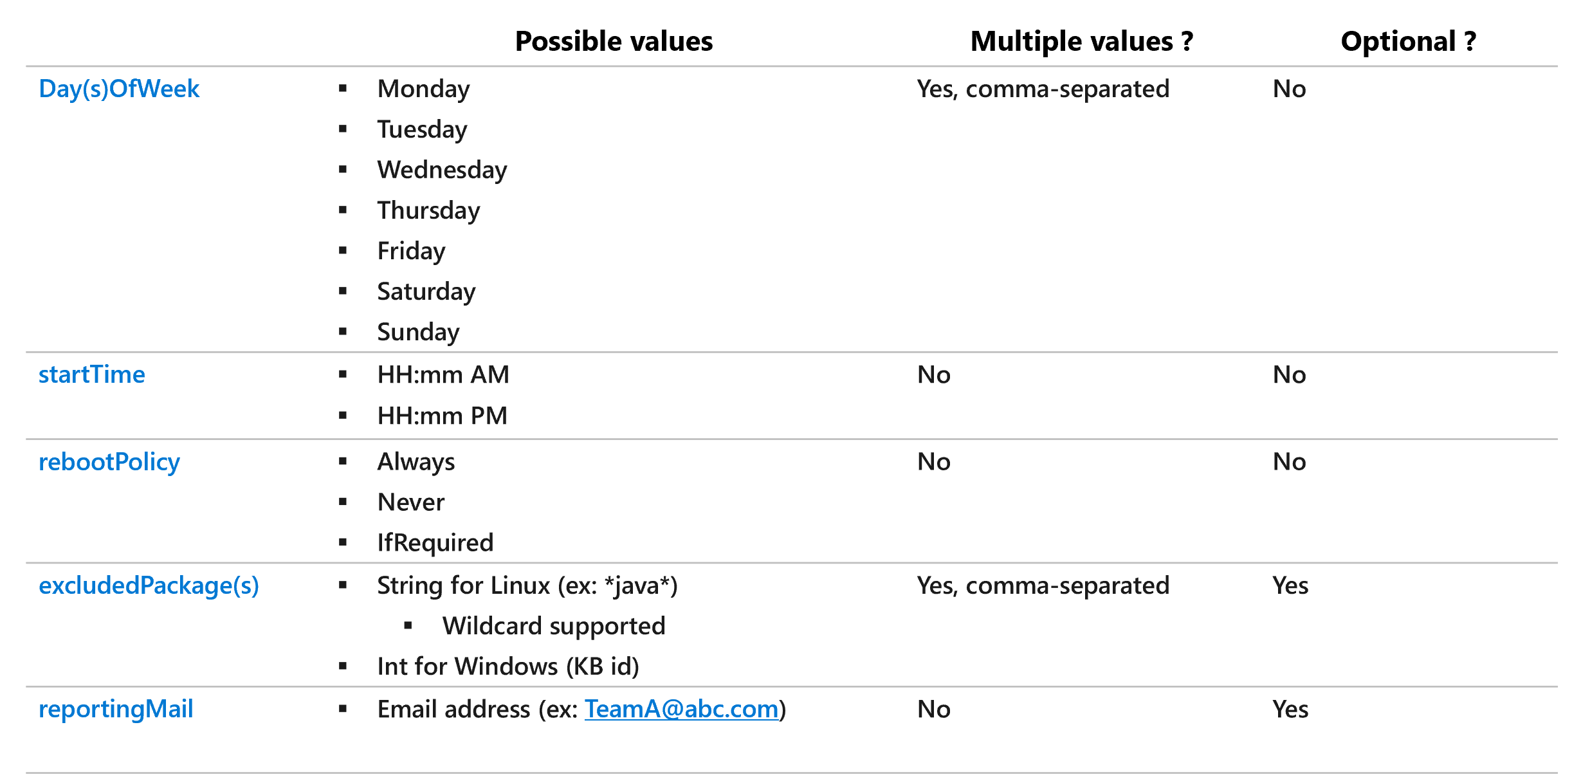Viewport: 1572px width, 781px height.
Task: Click the startTime parameter name
Action: (x=92, y=374)
